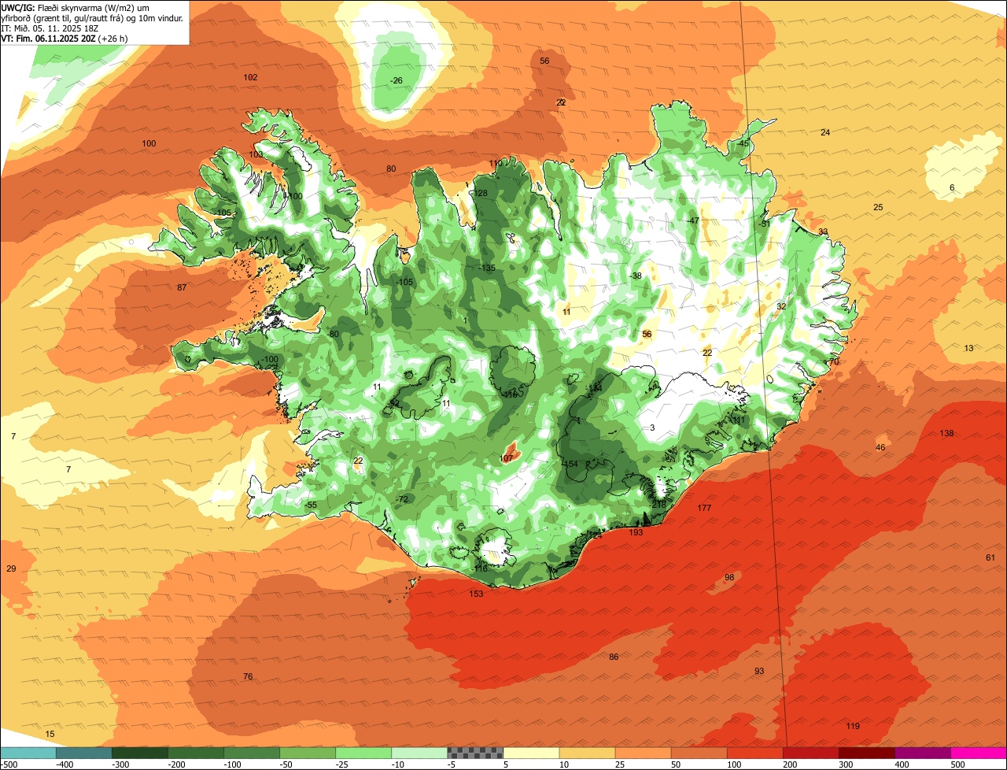Viewport: 1007px width, 770px height.
Task: Click the map value 86
Action: click(614, 657)
